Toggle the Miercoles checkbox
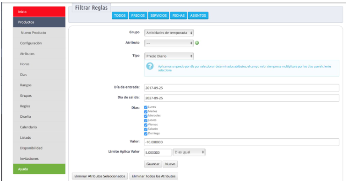Screen dimensions: 349x183 point(146,116)
